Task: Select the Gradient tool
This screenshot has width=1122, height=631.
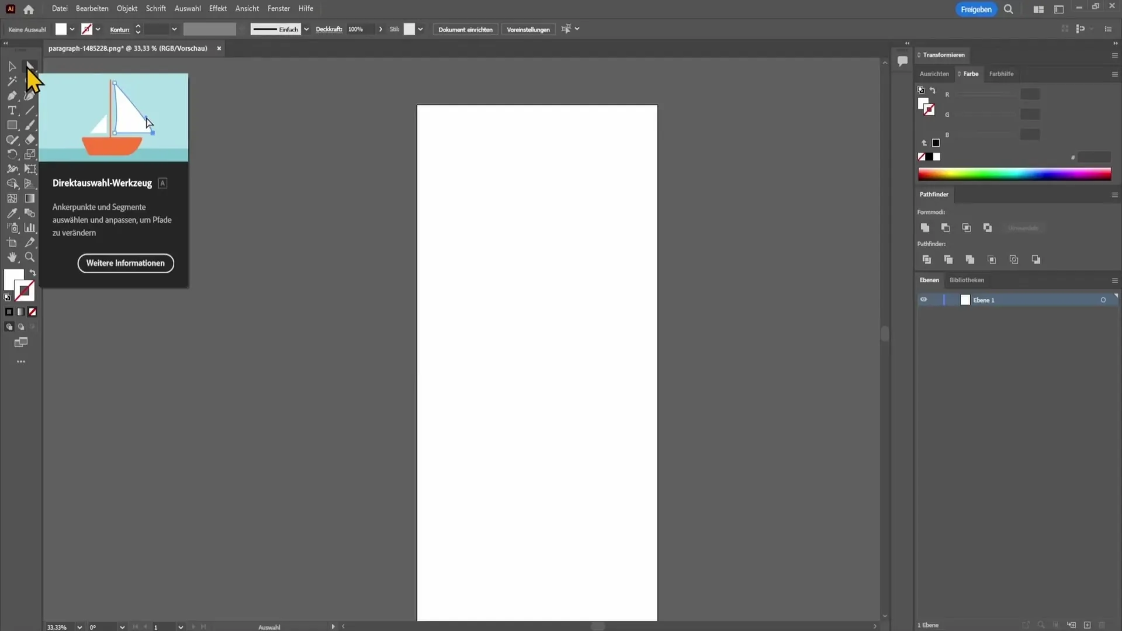Action: point(30,199)
